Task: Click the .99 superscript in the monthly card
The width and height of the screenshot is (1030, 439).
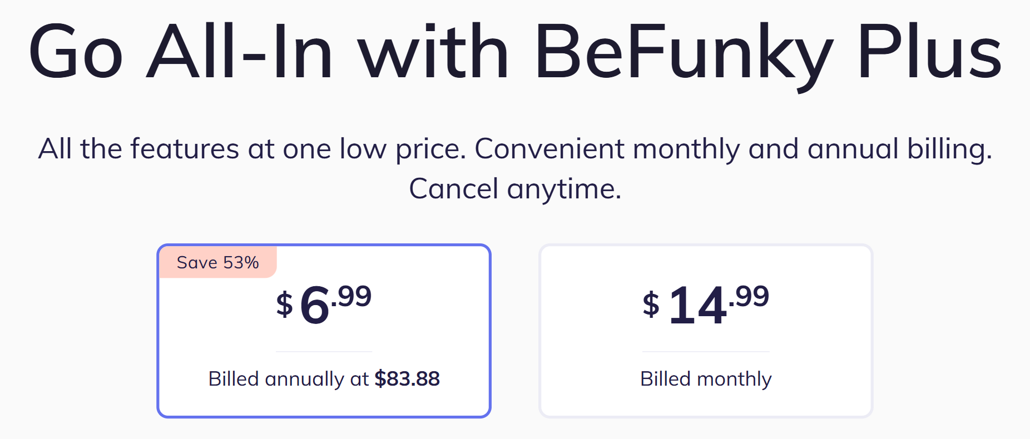Action: click(750, 296)
